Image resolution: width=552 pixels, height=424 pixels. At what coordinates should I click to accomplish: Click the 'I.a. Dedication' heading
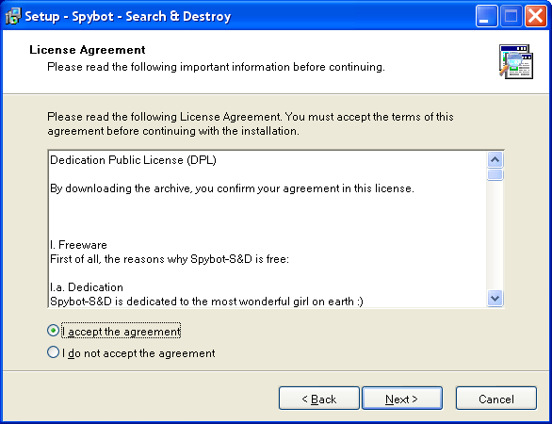[87, 287]
